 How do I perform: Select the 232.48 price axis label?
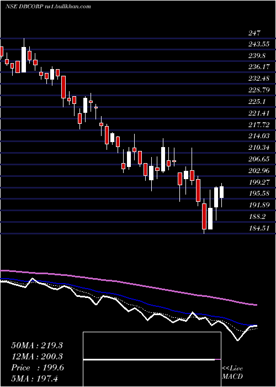click(259, 79)
